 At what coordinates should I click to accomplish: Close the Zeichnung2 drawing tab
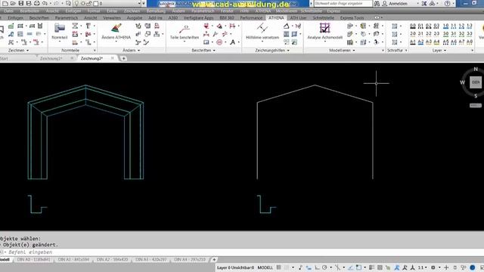click(113, 58)
